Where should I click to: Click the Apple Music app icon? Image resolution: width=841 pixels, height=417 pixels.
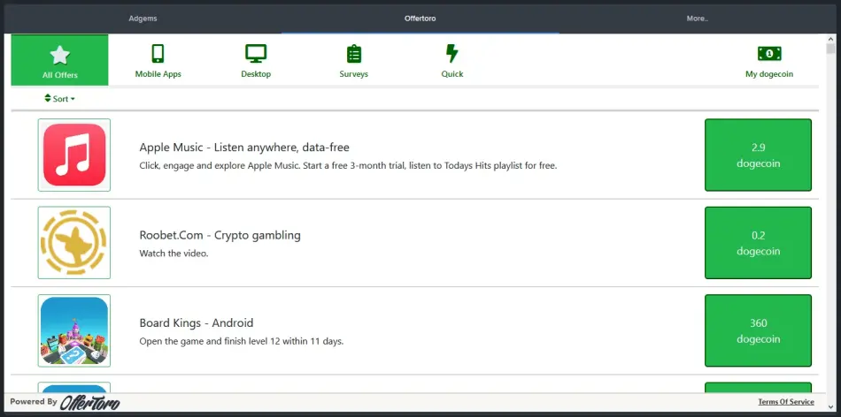[x=74, y=155]
